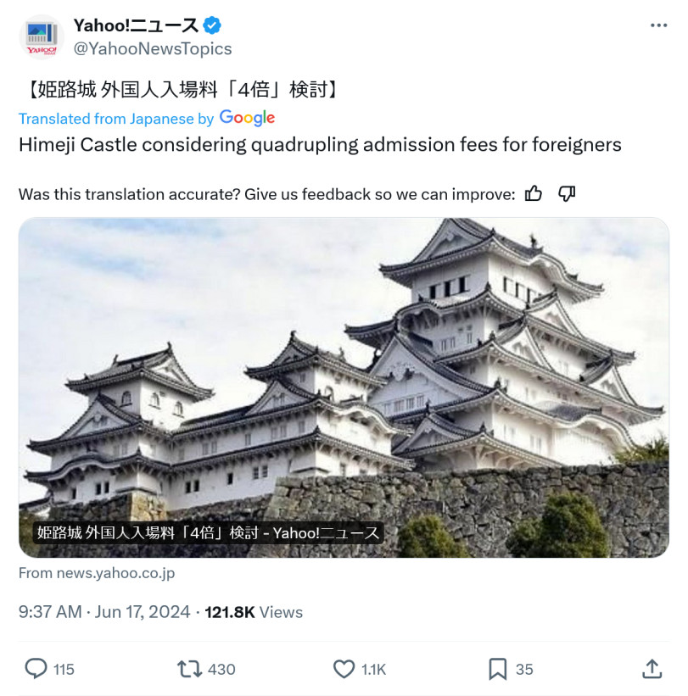Click the Google logo in translation line
The height and width of the screenshot is (696, 688).
[x=248, y=118]
